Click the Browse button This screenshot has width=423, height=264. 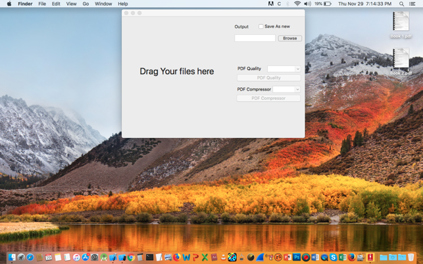coord(290,38)
